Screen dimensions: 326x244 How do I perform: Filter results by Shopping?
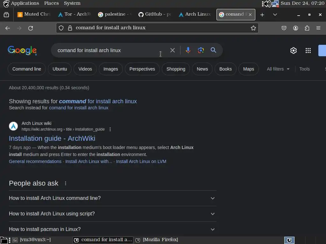176,69
